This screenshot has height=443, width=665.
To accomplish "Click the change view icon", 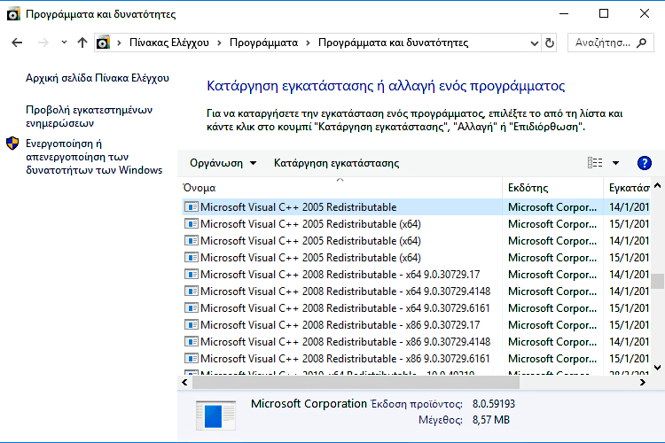I will [x=595, y=163].
